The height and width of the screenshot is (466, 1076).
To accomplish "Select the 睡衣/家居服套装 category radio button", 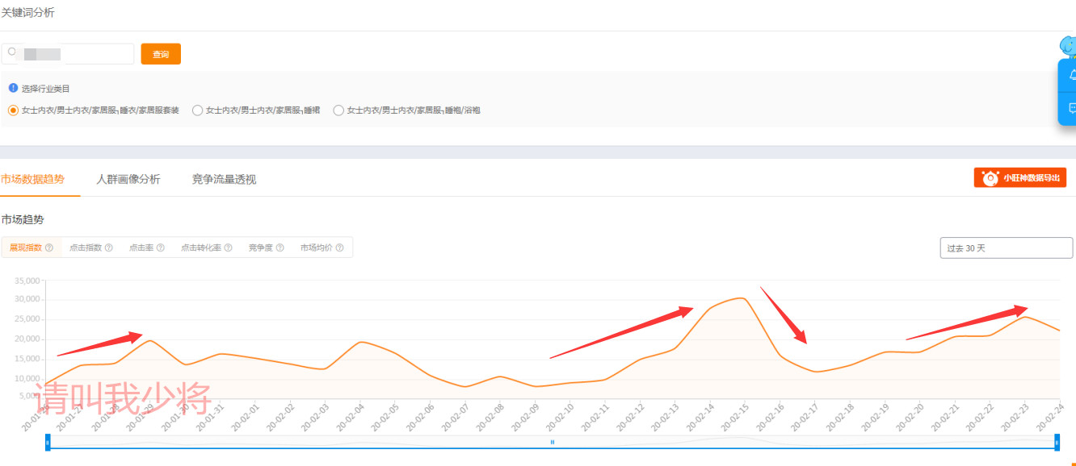I will pos(13,110).
